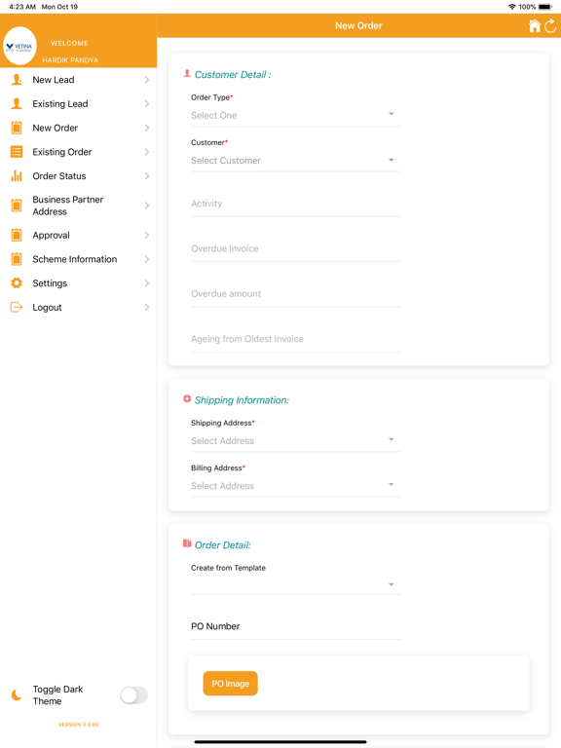
Task: Open the Order Type dropdown
Action: (x=296, y=116)
